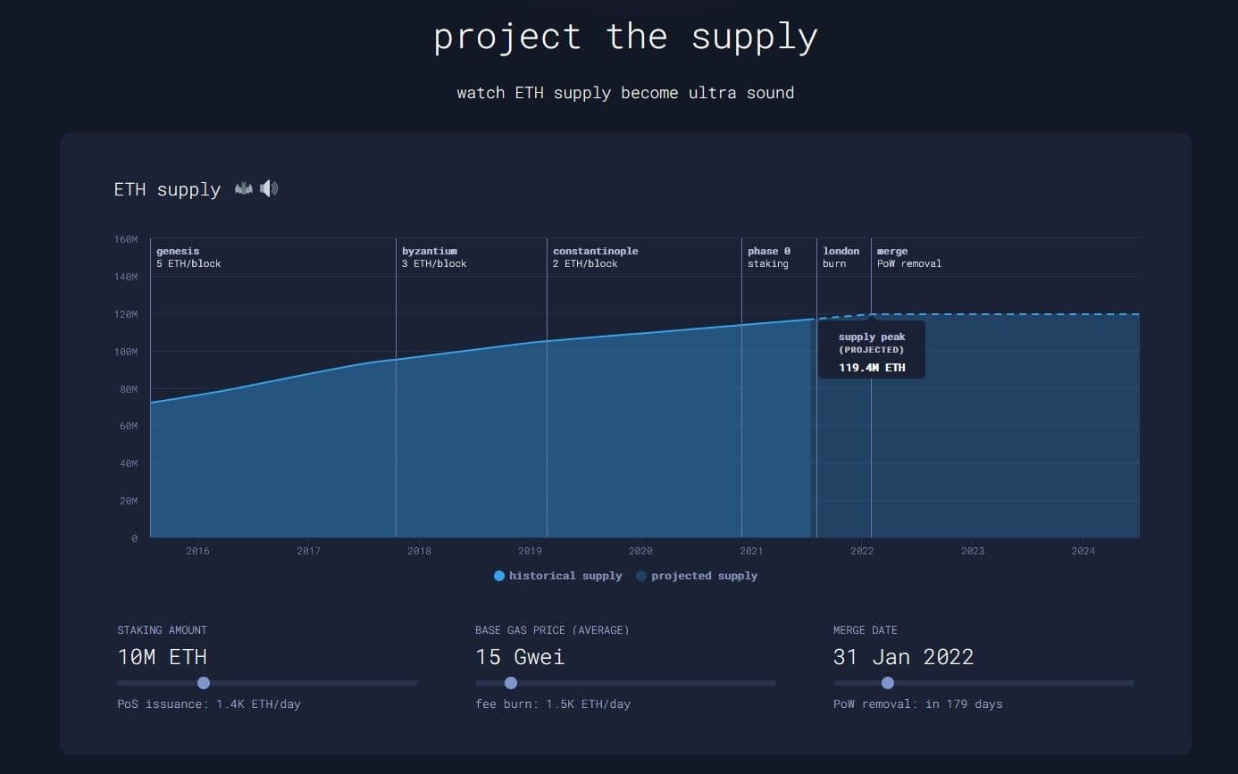This screenshot has height=774, width=1238.
Task: Click the base gas price slider handle
Action: point(511,683)
